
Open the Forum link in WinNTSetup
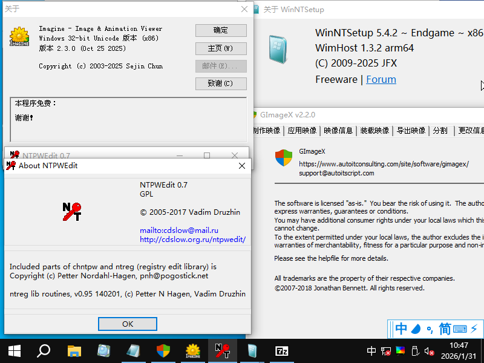click(381, 79)
